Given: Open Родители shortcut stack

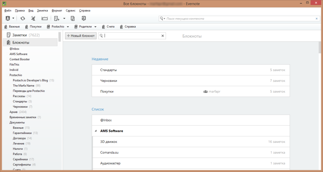Looking at the screenshot, I should (83, 27).
